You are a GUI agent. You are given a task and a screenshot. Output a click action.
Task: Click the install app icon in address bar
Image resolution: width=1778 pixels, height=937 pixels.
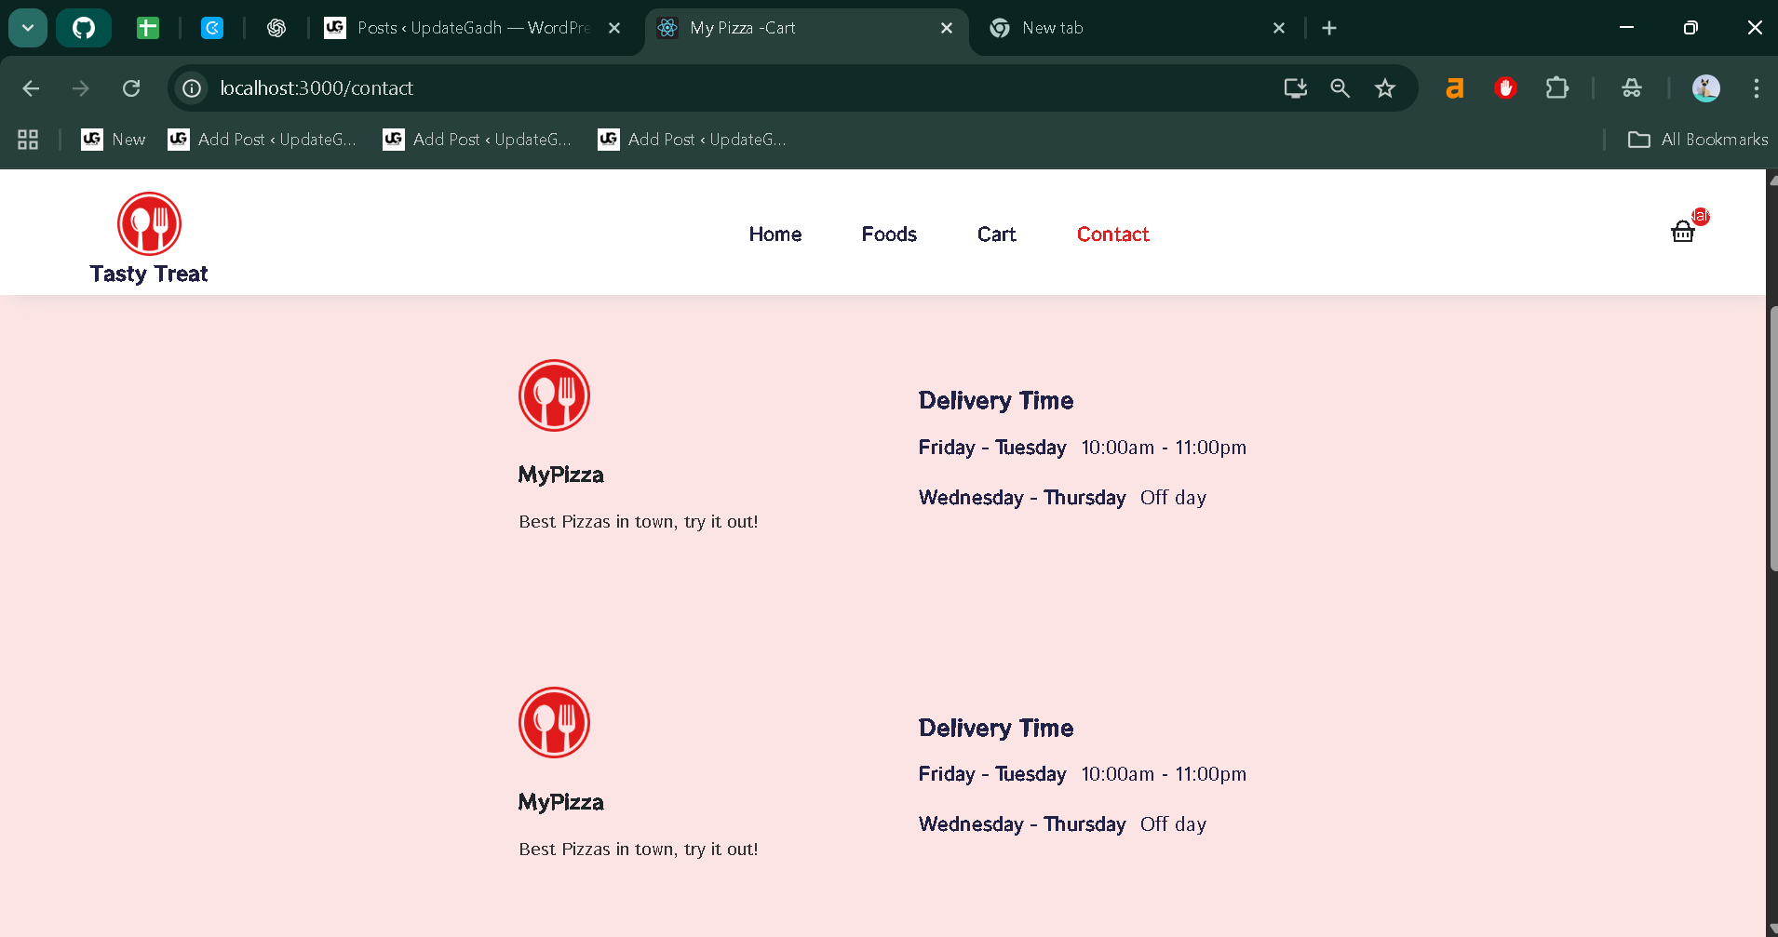click(x=1295, y=88)
